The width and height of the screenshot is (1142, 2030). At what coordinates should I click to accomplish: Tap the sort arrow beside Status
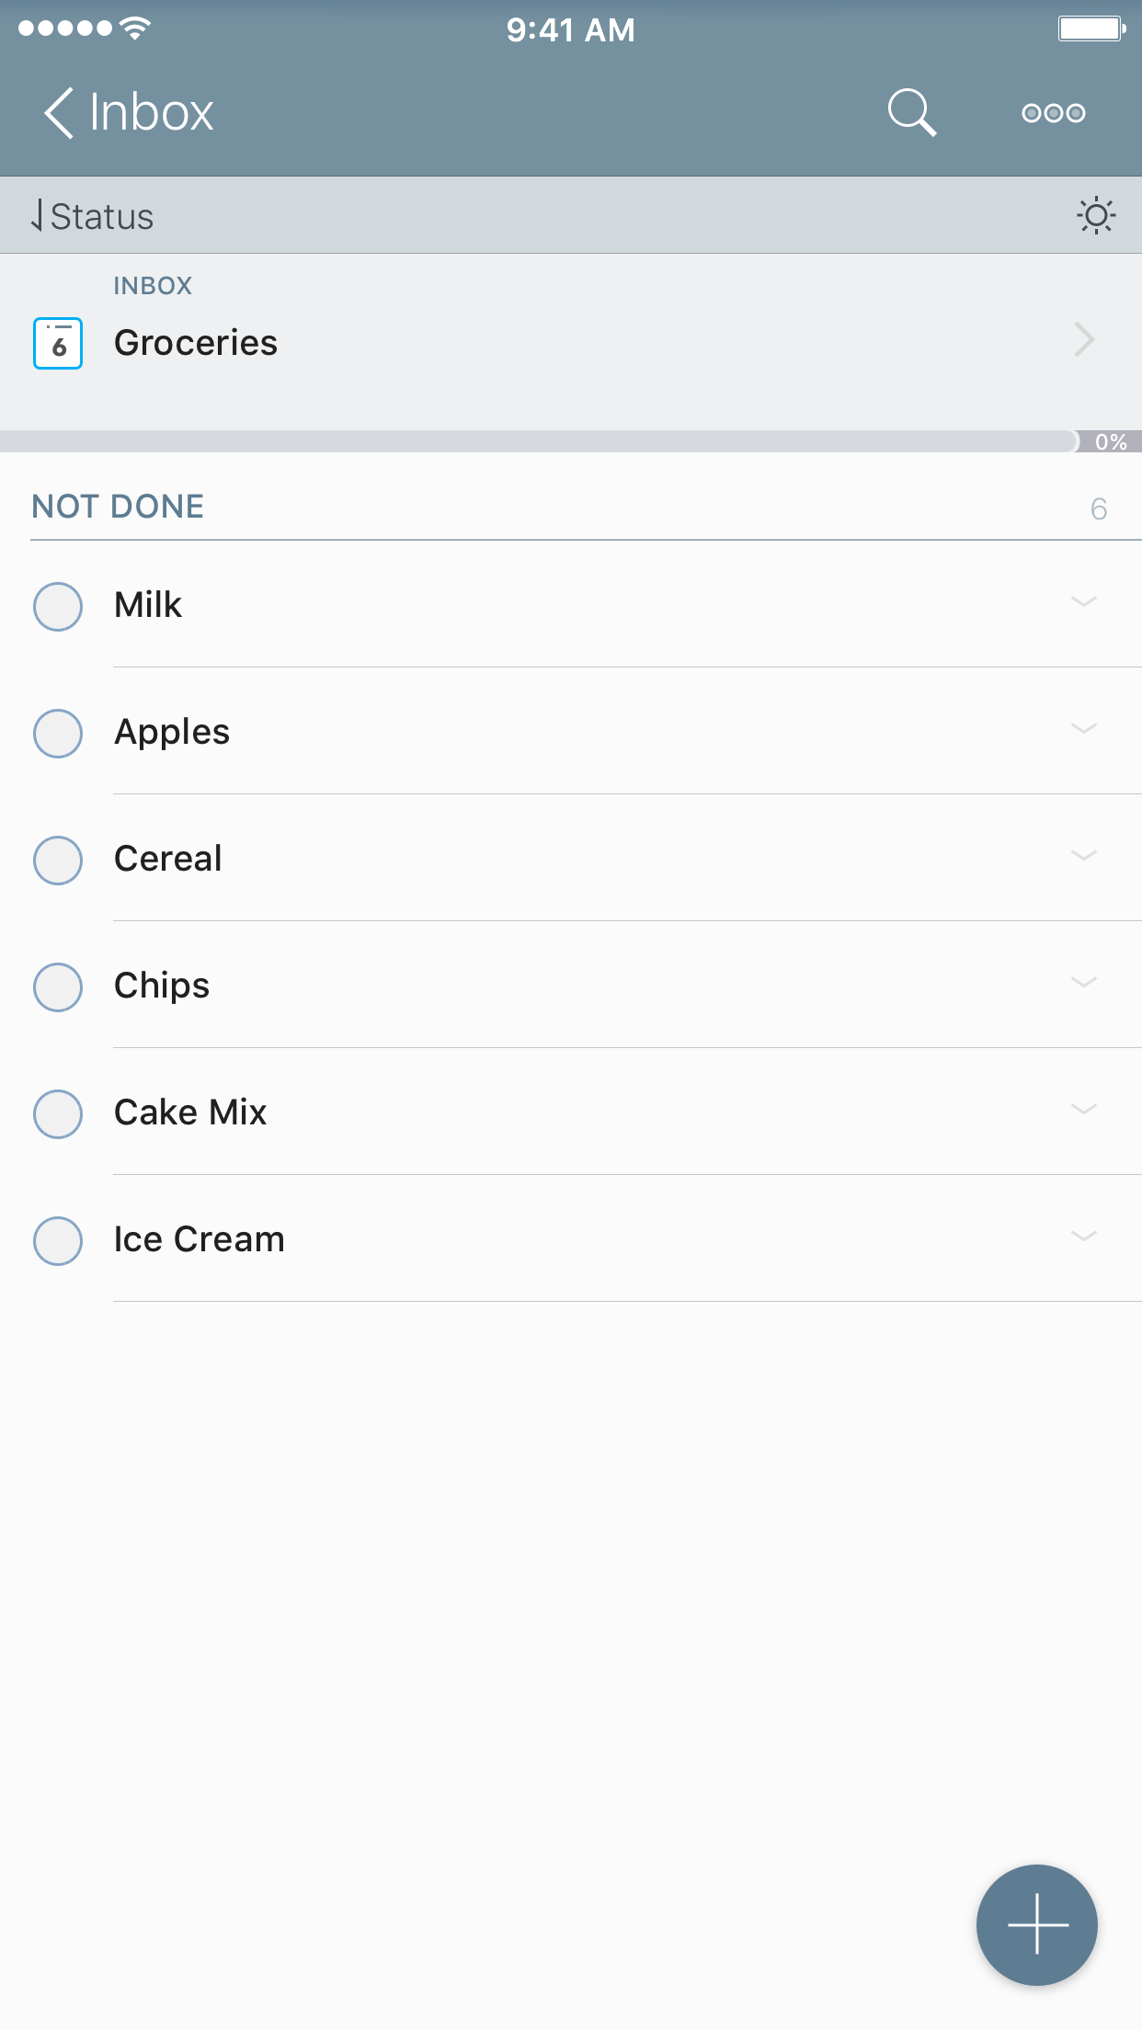pyautogui.click(x=37, y=216)
